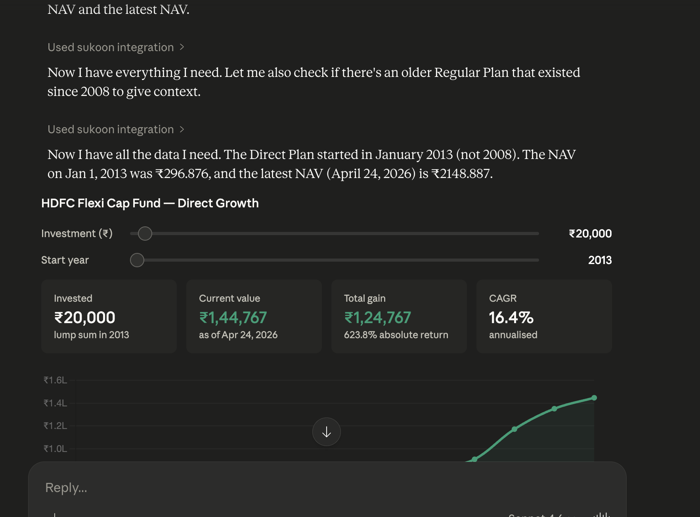Screen dimensions: 700x517
Task: Click the ₹1.2L axis label
Action: tap(55, 425)
